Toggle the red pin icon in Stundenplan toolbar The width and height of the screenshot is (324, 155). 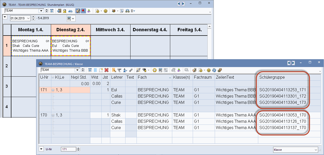pos(83,11)
